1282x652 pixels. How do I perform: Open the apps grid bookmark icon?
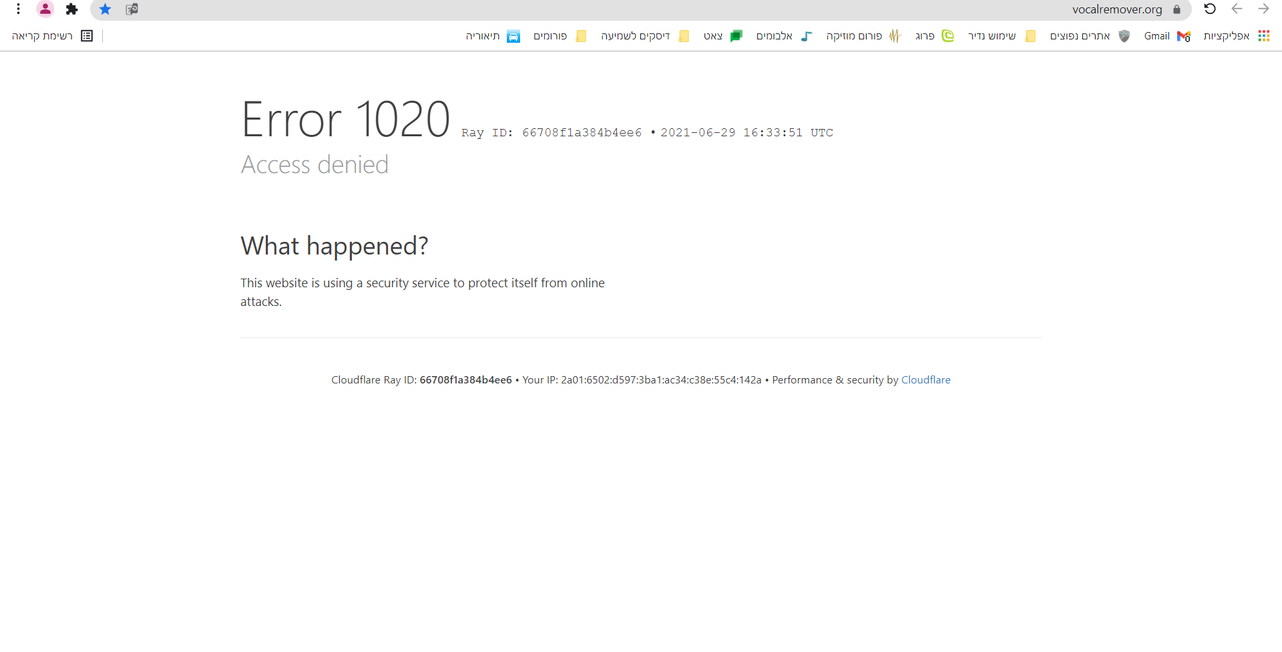pyautogui.click(x=1264, y=36)
